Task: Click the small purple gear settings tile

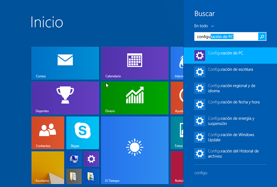Action: pos(91,159)
